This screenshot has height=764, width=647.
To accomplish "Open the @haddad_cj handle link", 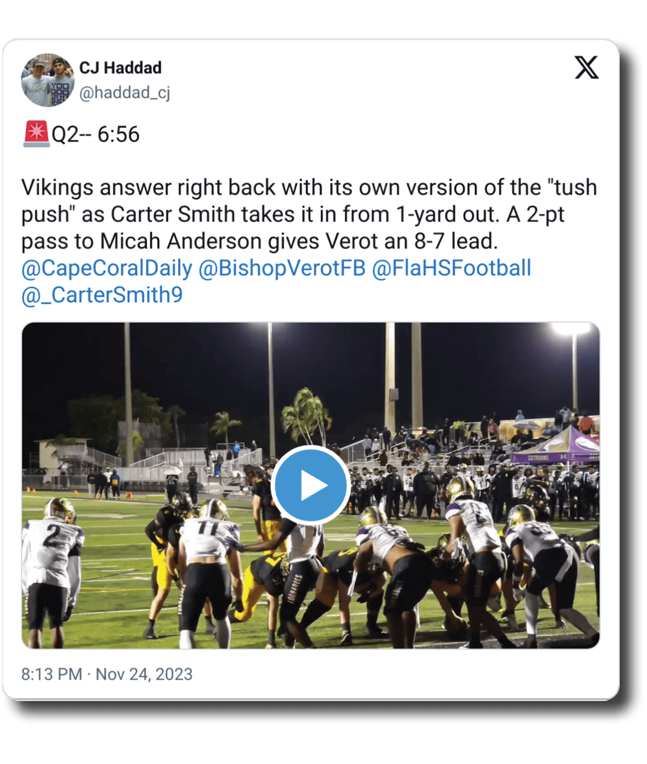I will pos(124,93).
